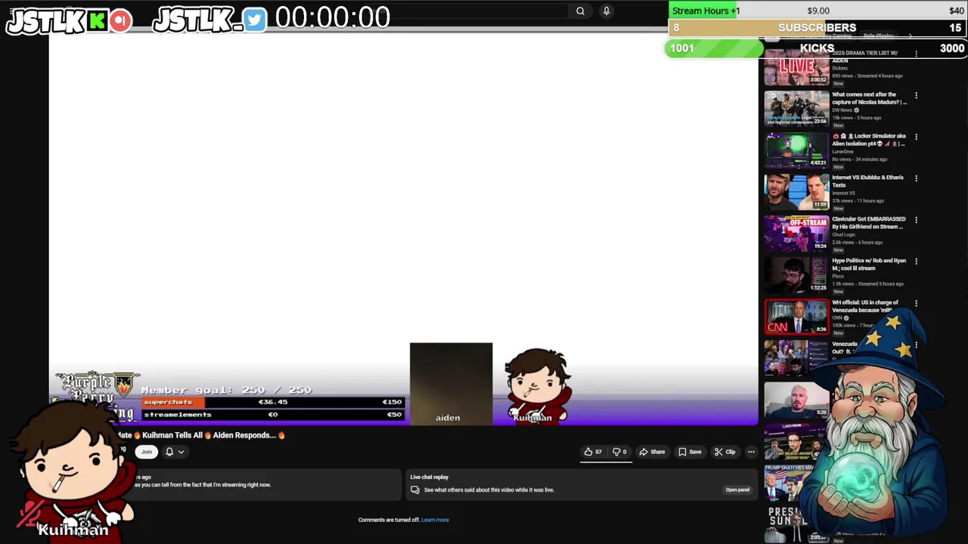Activate the voice search microphone icon
This screenshot has width=968, height=544.
coord(606,11)
